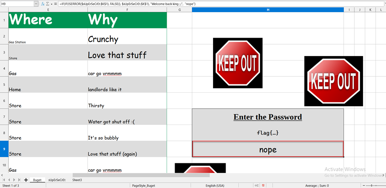Open the Function Wizard fx icon
Viewport: 386px width, 188px height.
coord(43,4)
